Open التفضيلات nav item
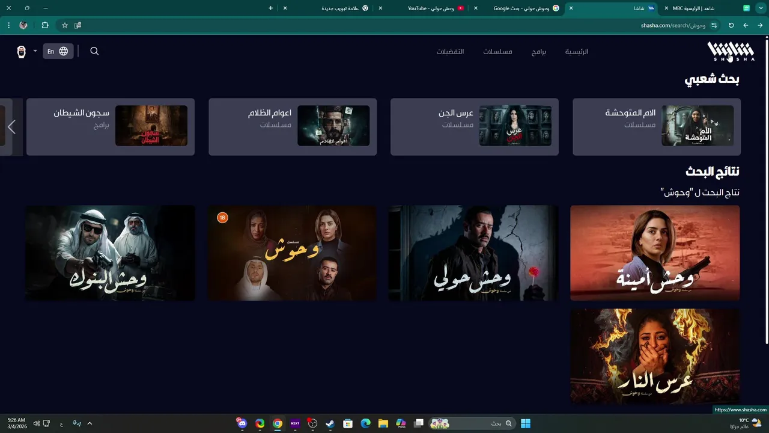Viewport: 769px width, 433px height. pyautogui.click(x=450, y=52)
